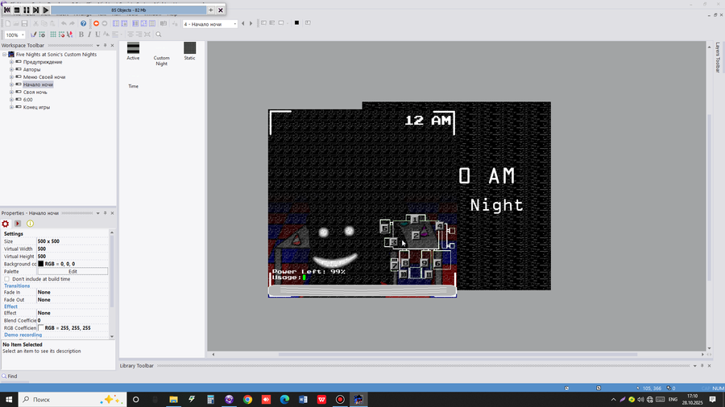Open the About yellow info tab
The width and height of the screenshot is (725, 407).
click(30, 224)
